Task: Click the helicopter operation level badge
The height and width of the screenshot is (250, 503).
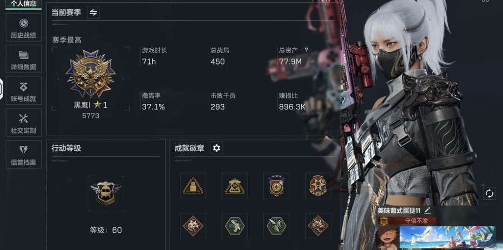Action: pos(106,193)
